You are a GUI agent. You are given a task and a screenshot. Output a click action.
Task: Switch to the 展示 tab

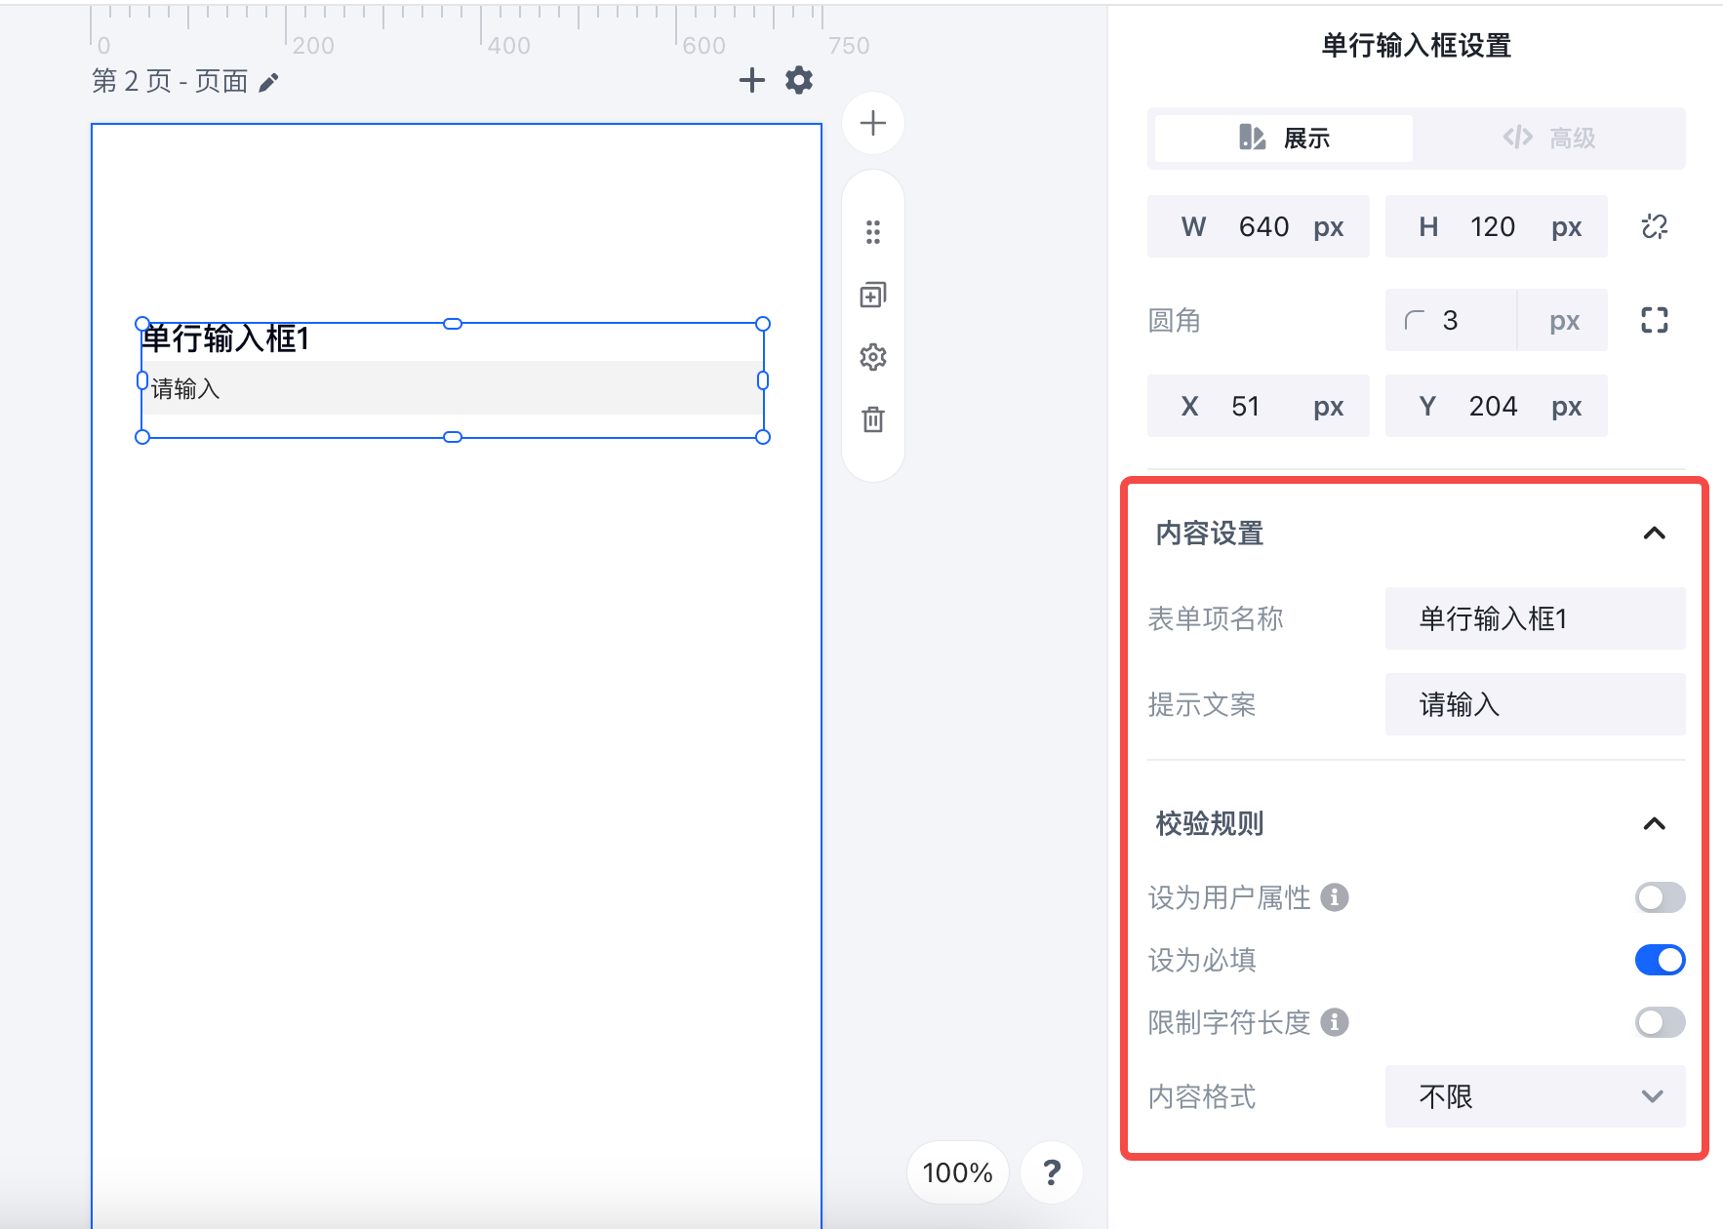[1284, 139]
